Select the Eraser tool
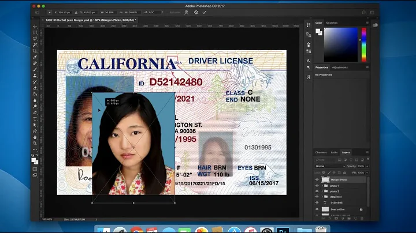Viewport: 416px width, 233px height. tap(35, 88)
